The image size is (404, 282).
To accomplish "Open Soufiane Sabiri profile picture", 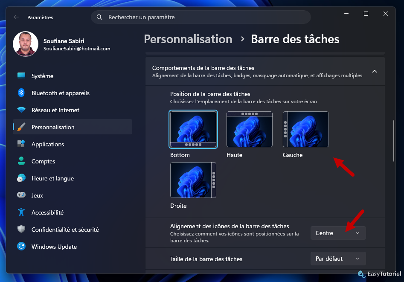I will tap(26, 44).
